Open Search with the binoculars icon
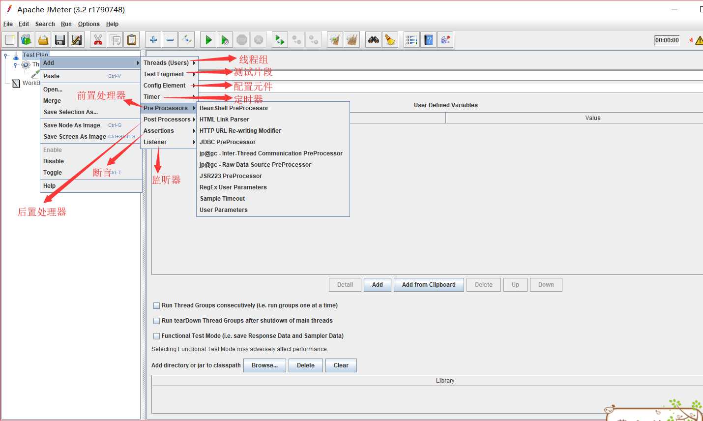 [374, 40]
